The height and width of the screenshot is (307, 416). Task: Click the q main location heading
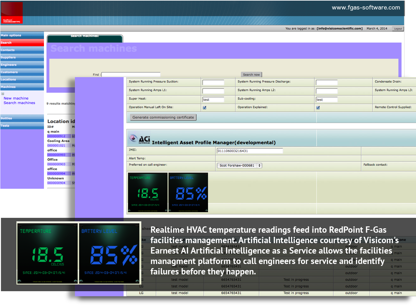click(53, 132)
